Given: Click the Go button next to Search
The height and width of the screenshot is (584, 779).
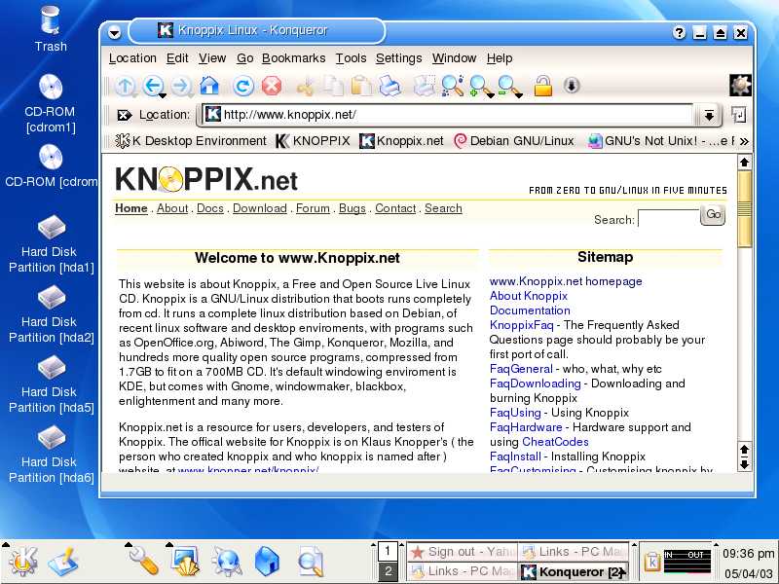Looking at the screenshot, I should 713,214.
